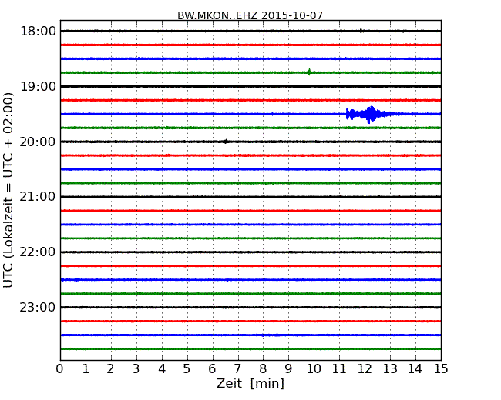Click the 8 tick label on the minute axis

pyautogui.click(x=263, y=369)
